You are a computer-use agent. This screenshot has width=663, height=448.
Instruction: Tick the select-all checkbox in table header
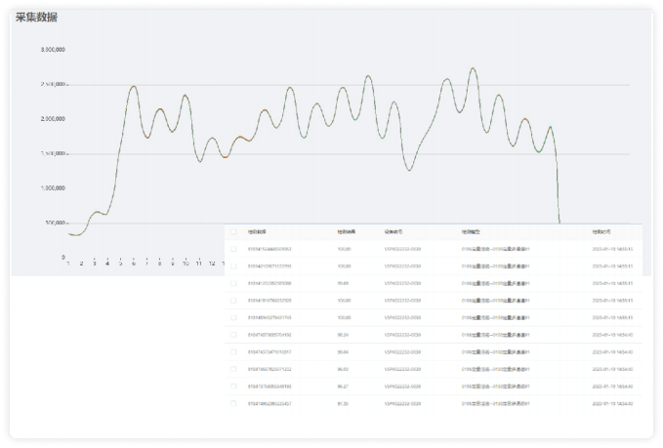tap(232, 231)
